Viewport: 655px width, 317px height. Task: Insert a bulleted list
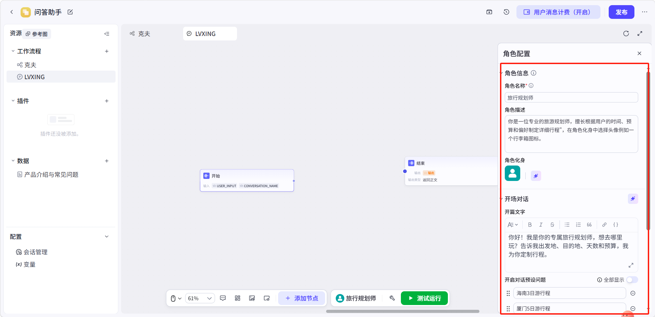[567, 225]
